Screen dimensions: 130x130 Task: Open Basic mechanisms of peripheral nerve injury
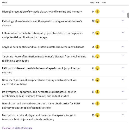(x=39, y=82)
